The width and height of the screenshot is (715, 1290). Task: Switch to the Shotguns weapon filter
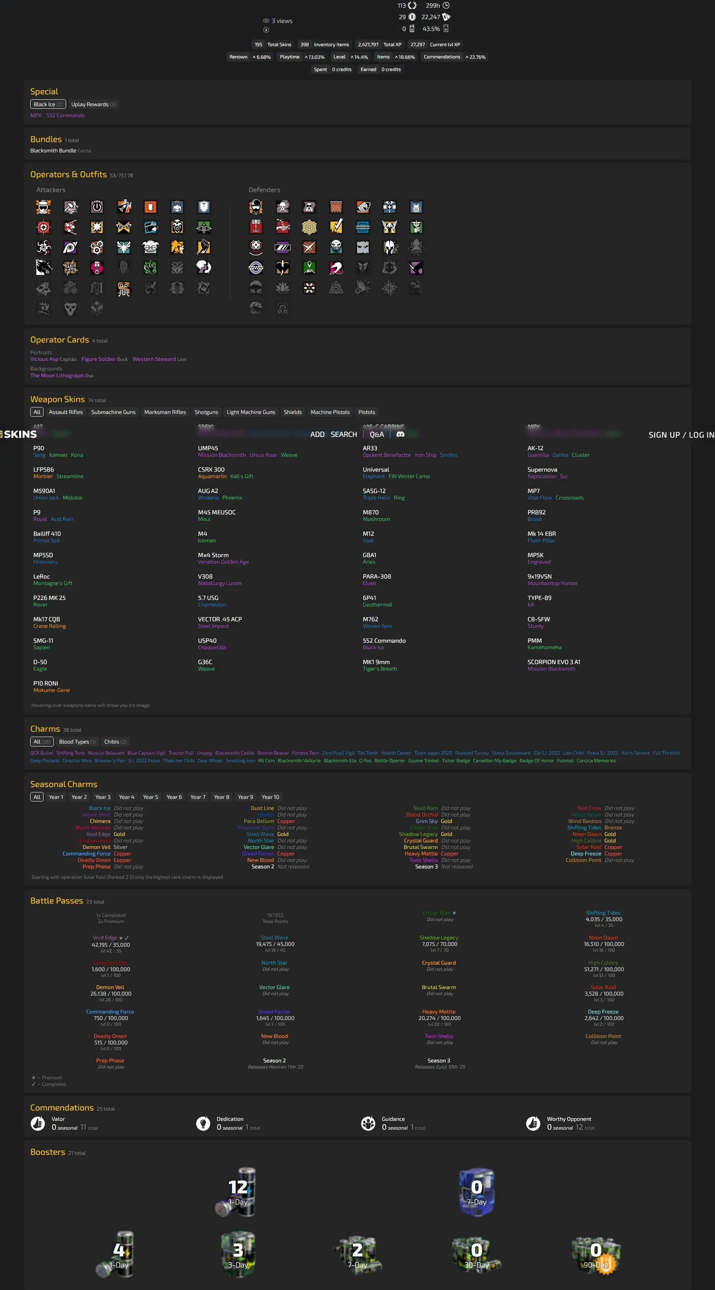click(x=206, y=412)
